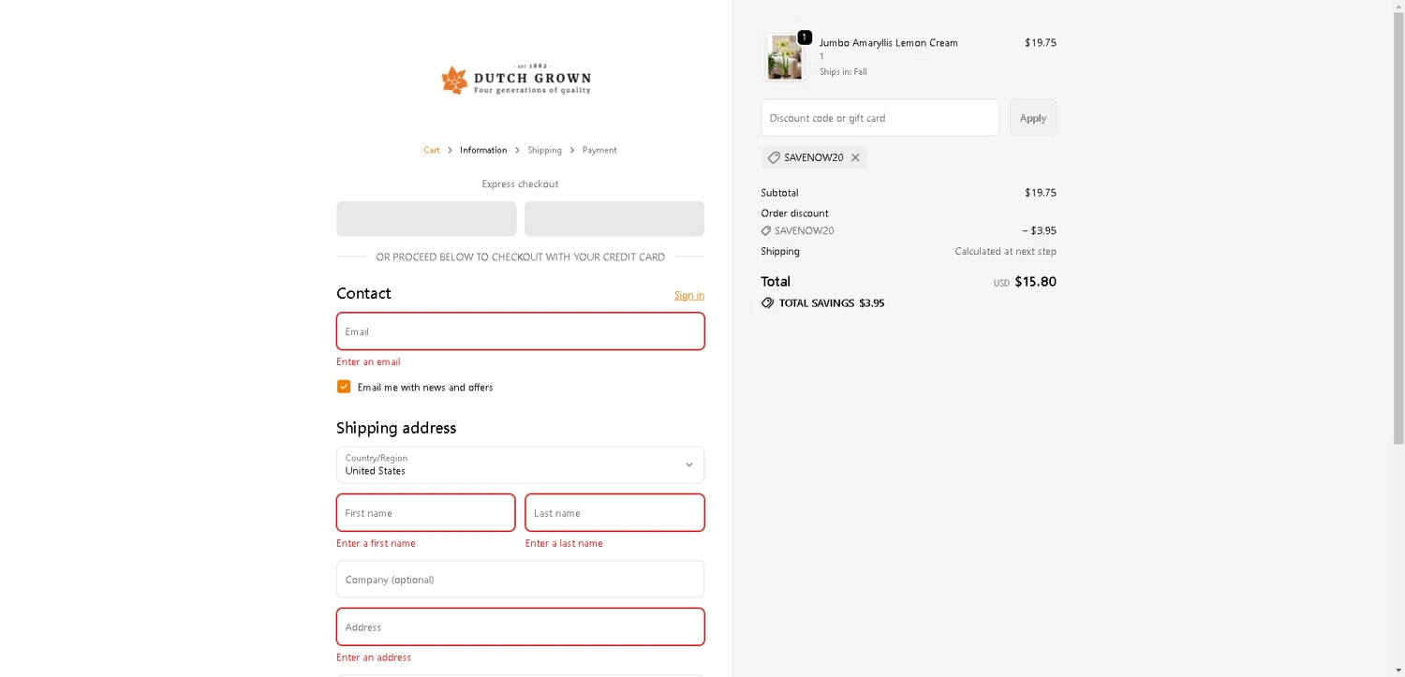This screenshot has height=677, width=1405.
Task: Click the second express checkout button
Action: 614,218
